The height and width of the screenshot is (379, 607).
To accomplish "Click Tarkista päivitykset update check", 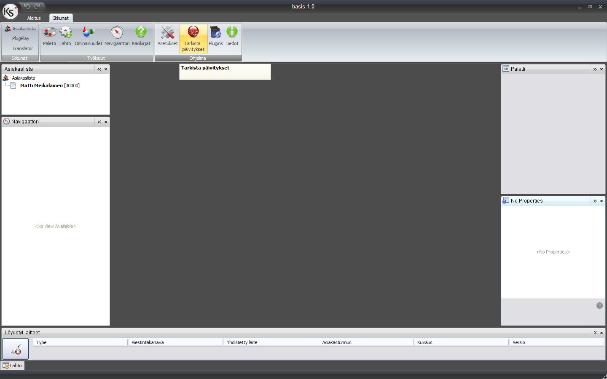I will (193, 38).
